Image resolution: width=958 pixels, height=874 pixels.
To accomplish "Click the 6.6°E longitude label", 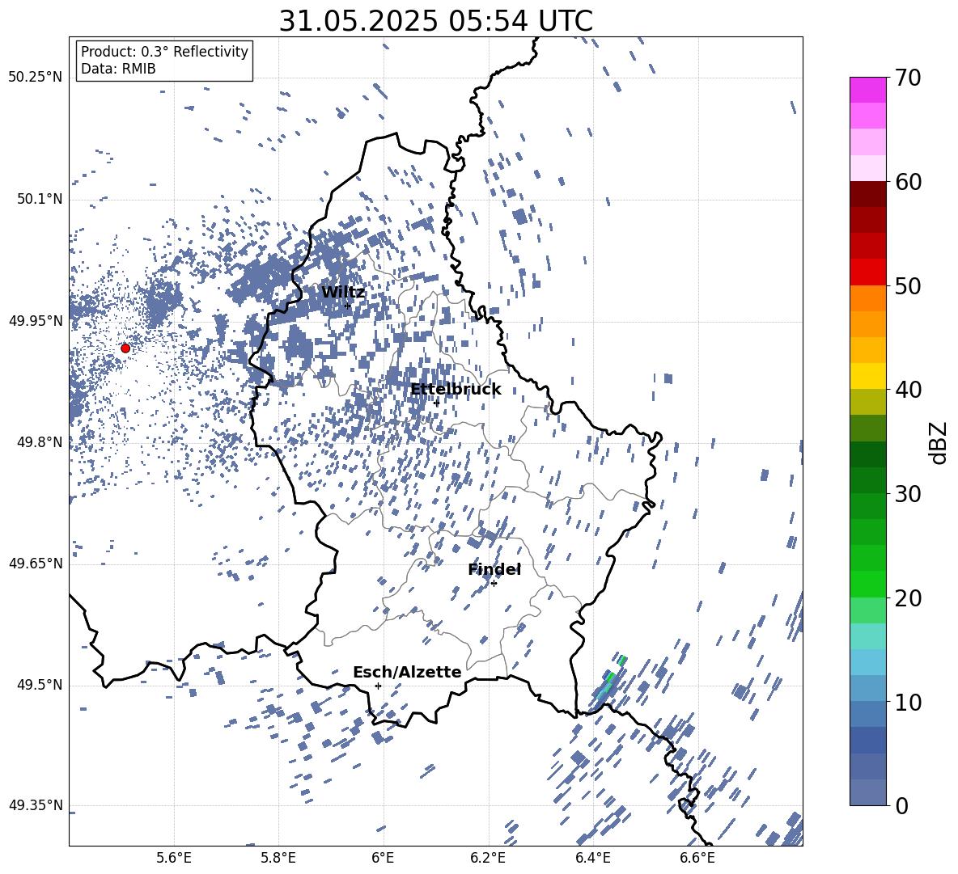I will (697, 858).
